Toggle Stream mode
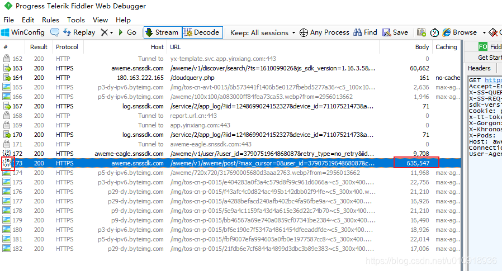 click(x=162, y=32)
